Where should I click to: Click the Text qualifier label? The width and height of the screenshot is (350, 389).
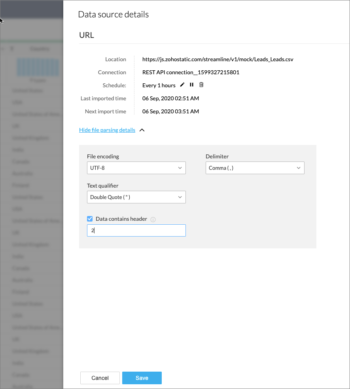[102, 186]
